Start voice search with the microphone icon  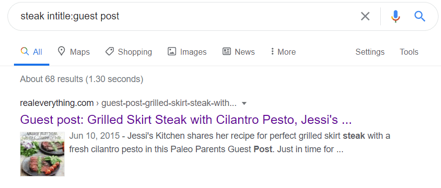click(396, 16)
